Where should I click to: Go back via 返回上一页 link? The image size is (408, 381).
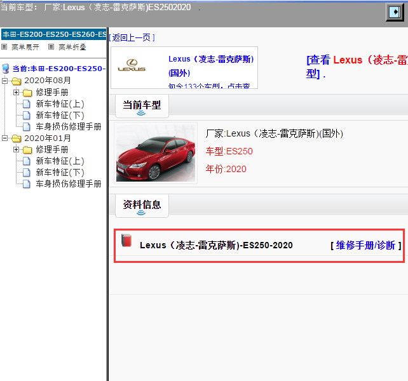tap(132, 37)
